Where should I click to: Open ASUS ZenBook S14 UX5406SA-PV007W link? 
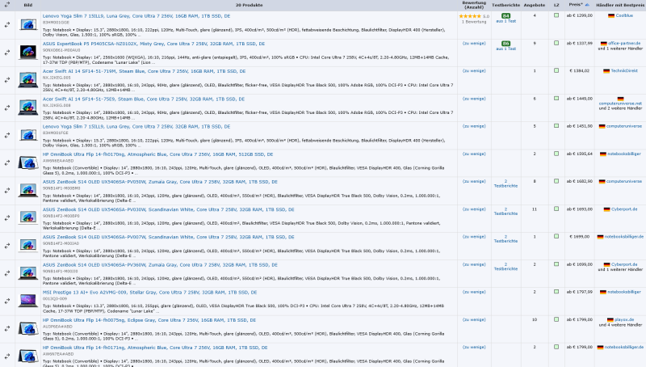pos(169,237)
